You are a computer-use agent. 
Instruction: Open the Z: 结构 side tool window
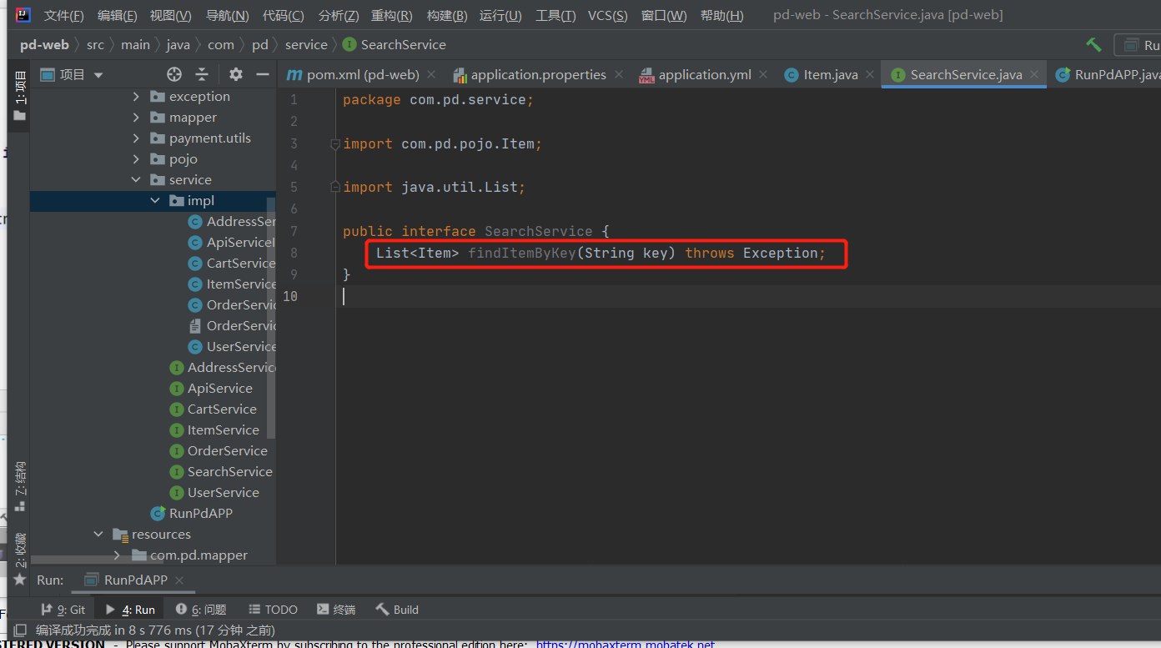[20, 486]
